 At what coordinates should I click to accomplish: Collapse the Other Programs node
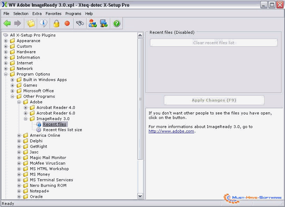[13, 96]
